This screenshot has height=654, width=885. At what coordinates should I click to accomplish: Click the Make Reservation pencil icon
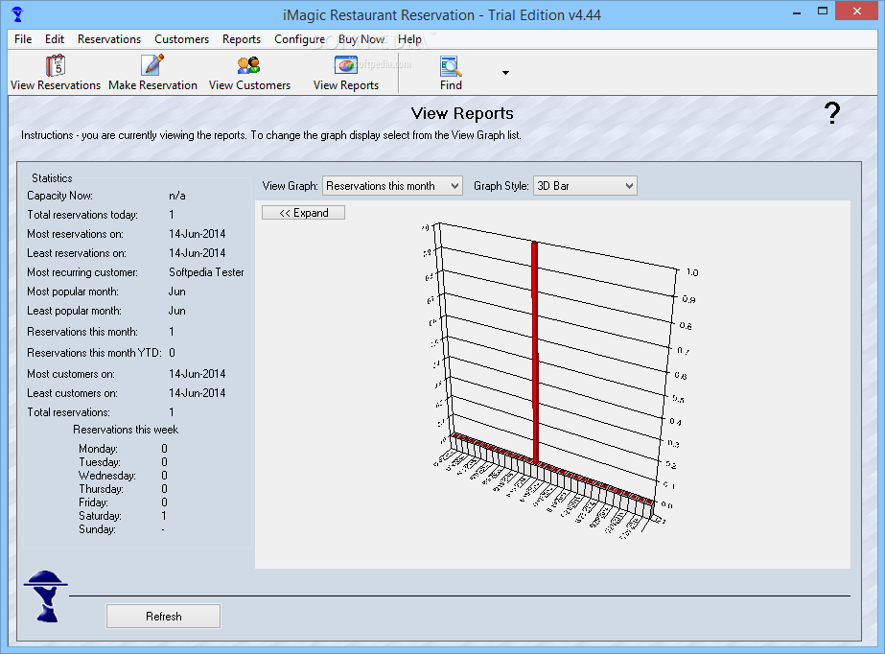pos(152,65)
